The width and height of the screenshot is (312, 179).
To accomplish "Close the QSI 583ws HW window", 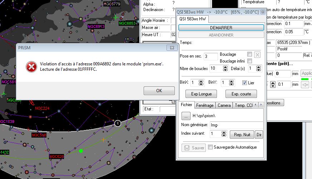I will [263, 12].
